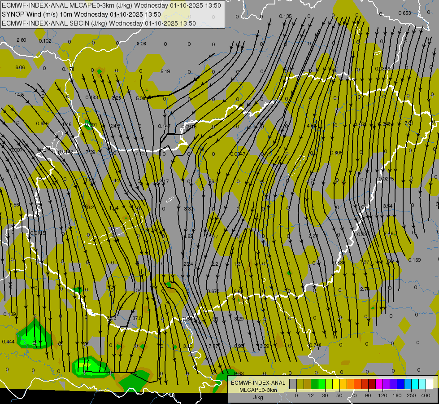
Task: Click the map value '8.08'
Action: (x=141, y=44)
